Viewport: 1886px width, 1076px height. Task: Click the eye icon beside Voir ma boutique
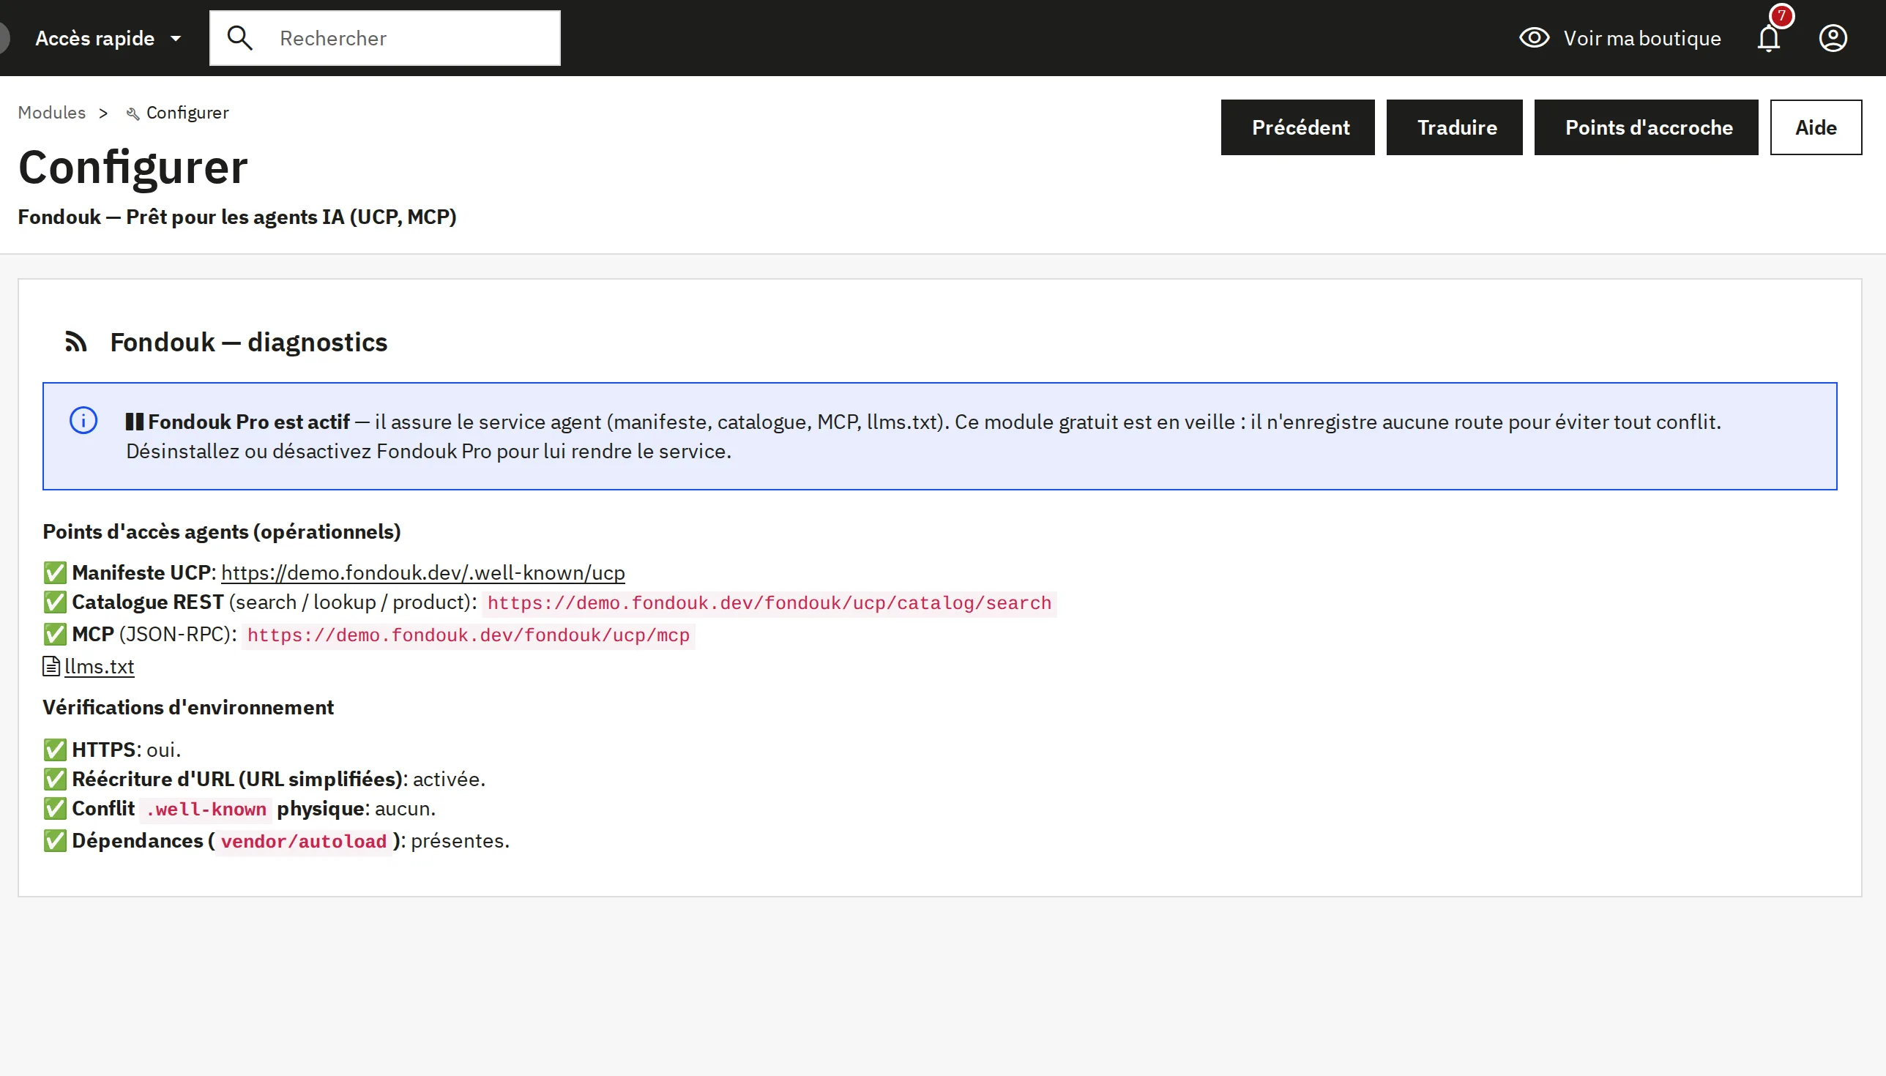pyautogui.click(x=1535, y=37)
